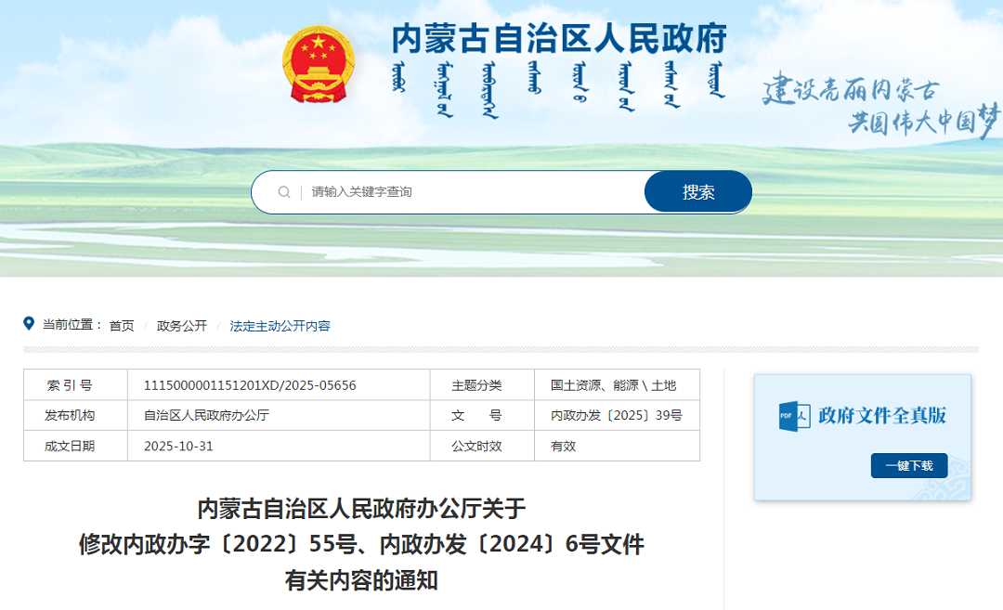Open 政务公开 breadcrumb link

point(182,326)
